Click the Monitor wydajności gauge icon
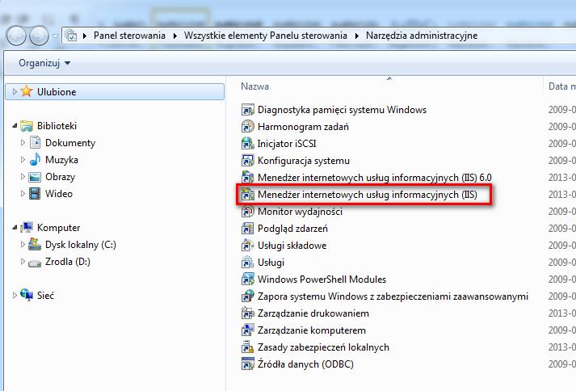The height and width of the screenshot is (391, 576). point(247,212)
